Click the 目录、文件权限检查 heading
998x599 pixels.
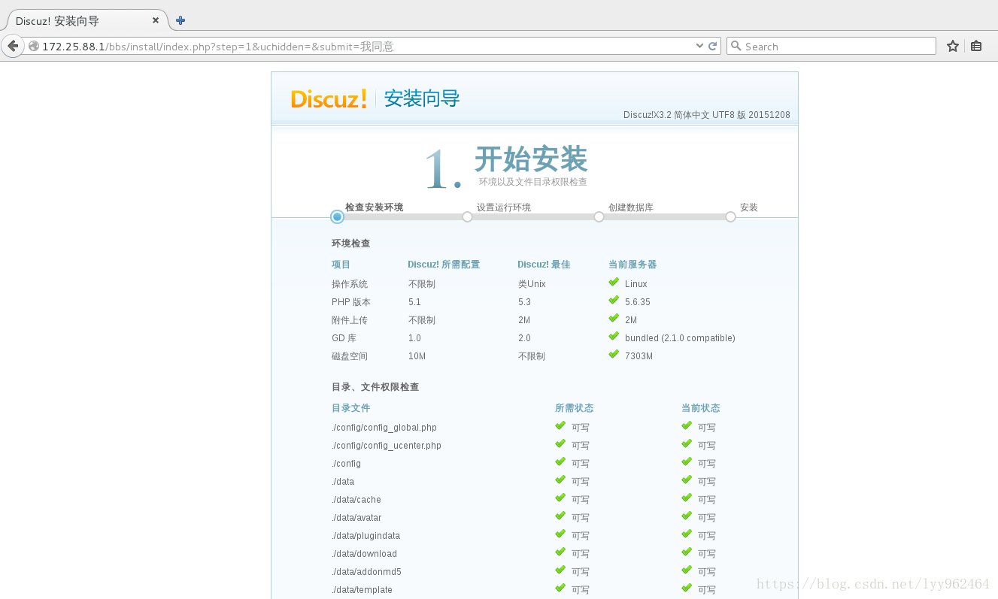pos(375,387)
